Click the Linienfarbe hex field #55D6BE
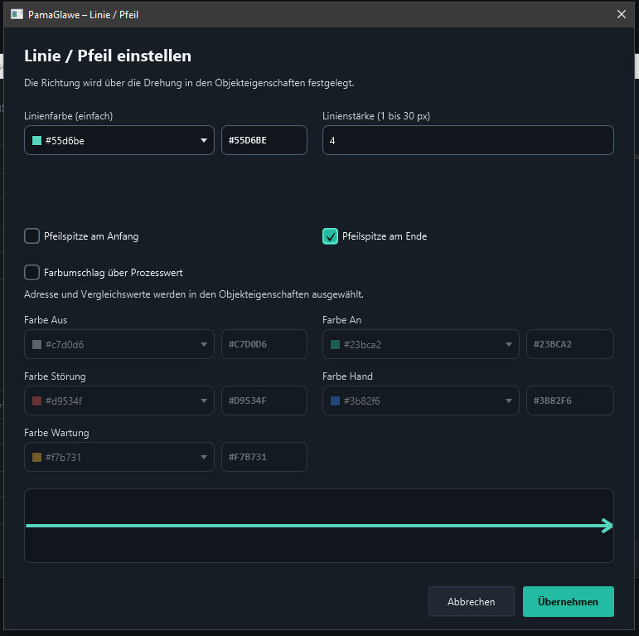 pos(264,140)
